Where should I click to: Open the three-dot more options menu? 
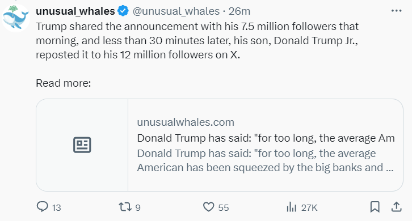(397, 11)
